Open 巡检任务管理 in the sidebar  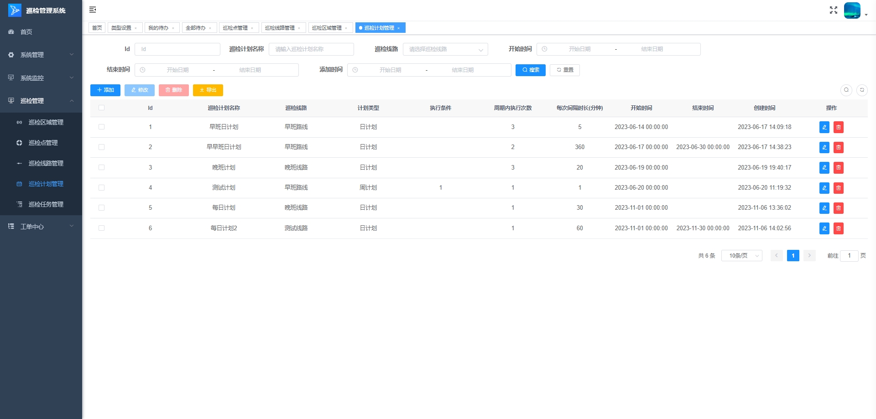[46, 204]
